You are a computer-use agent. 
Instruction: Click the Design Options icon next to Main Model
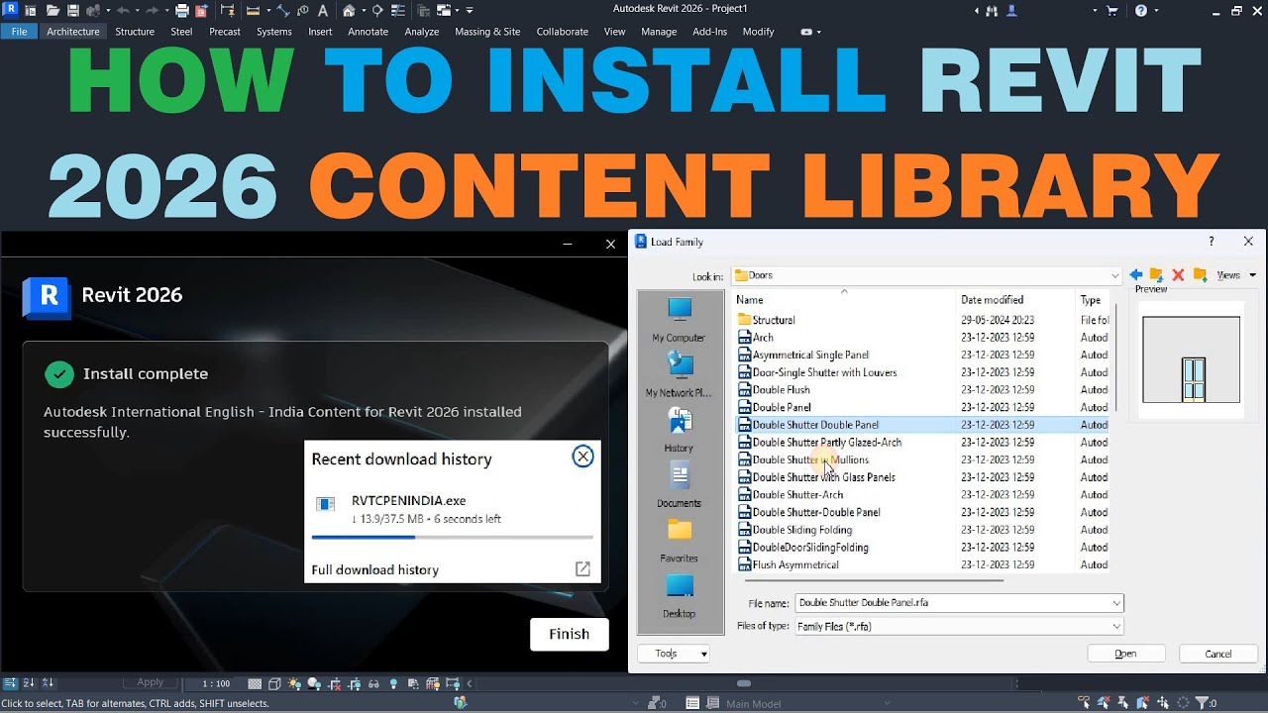(692, 703)
